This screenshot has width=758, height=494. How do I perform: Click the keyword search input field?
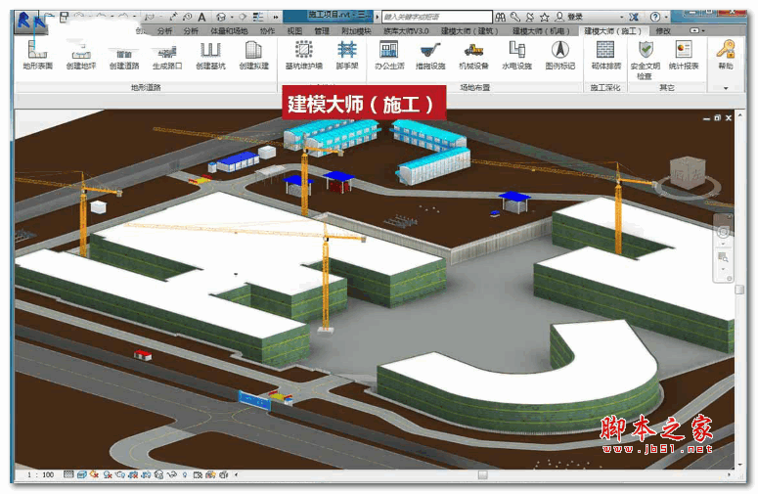tap(437, 17)
